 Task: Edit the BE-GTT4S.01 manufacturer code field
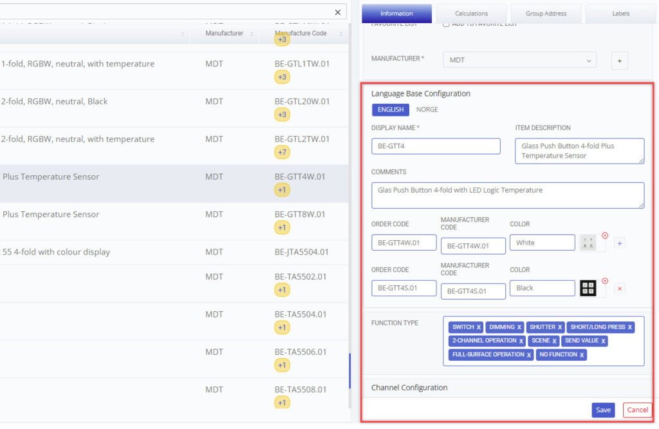point(473,291)
